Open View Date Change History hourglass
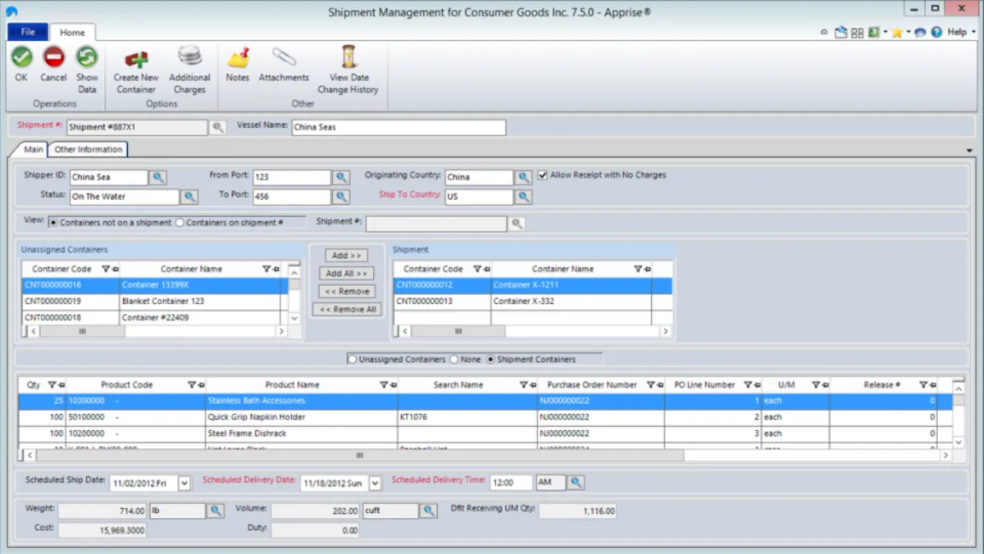This screenshot has height=554, width=984. (349, 57)
